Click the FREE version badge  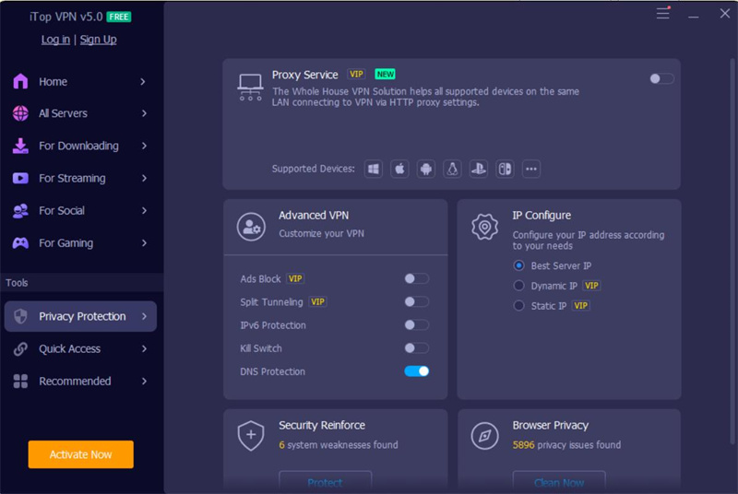click(119, 17)
